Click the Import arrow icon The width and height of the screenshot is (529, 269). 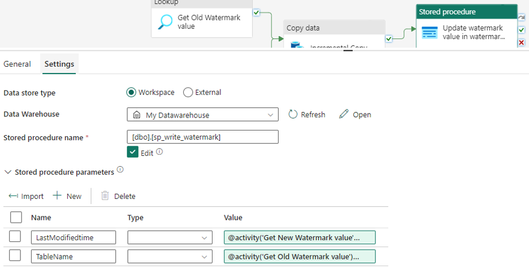coord(13,196)
